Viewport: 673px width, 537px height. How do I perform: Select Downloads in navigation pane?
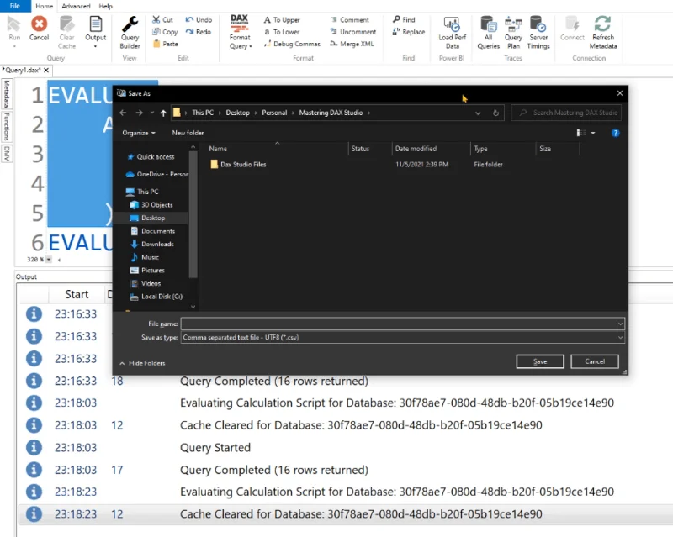(x=152, y=244)
